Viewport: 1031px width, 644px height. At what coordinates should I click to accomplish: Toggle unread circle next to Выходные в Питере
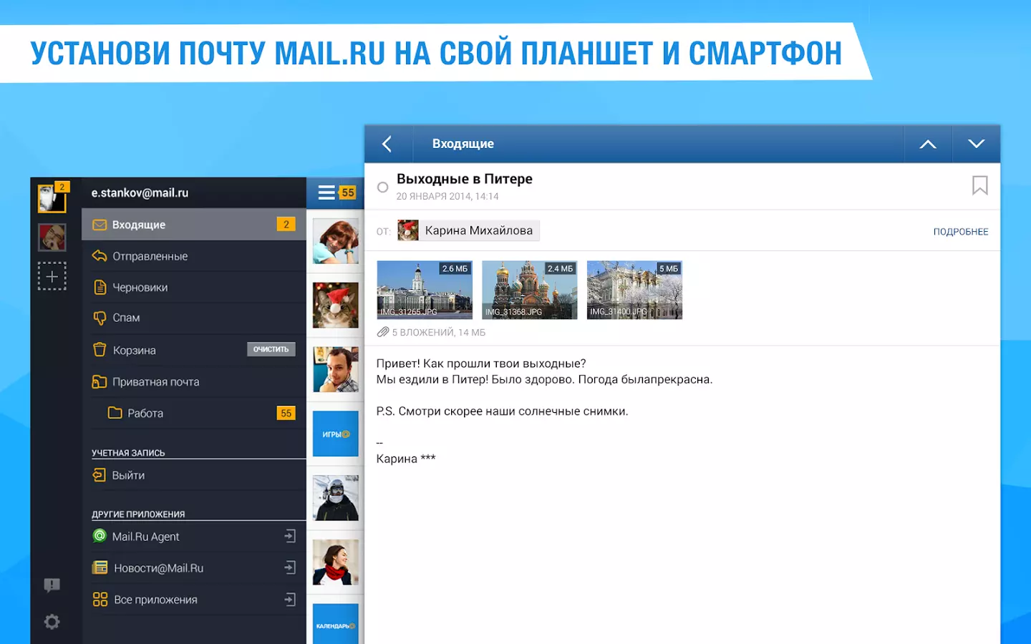click(x=383, y=187)
